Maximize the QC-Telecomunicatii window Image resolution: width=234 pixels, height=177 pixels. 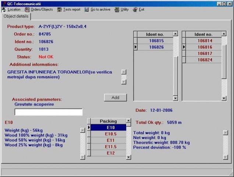(224, 4)
